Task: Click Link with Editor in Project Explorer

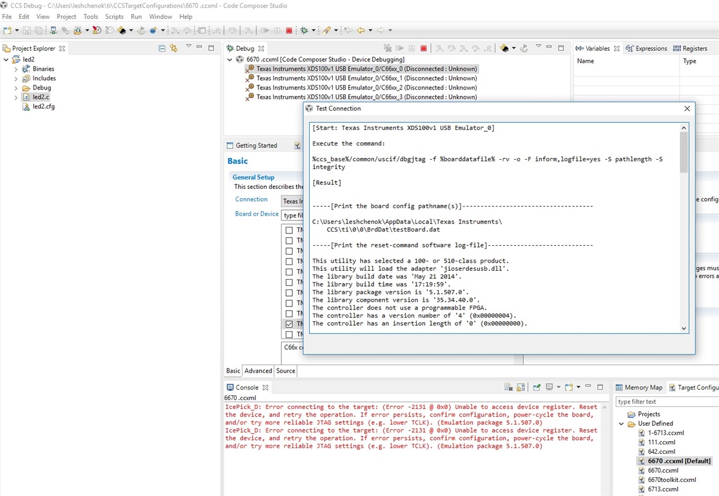Action: [x=174, y=48]
